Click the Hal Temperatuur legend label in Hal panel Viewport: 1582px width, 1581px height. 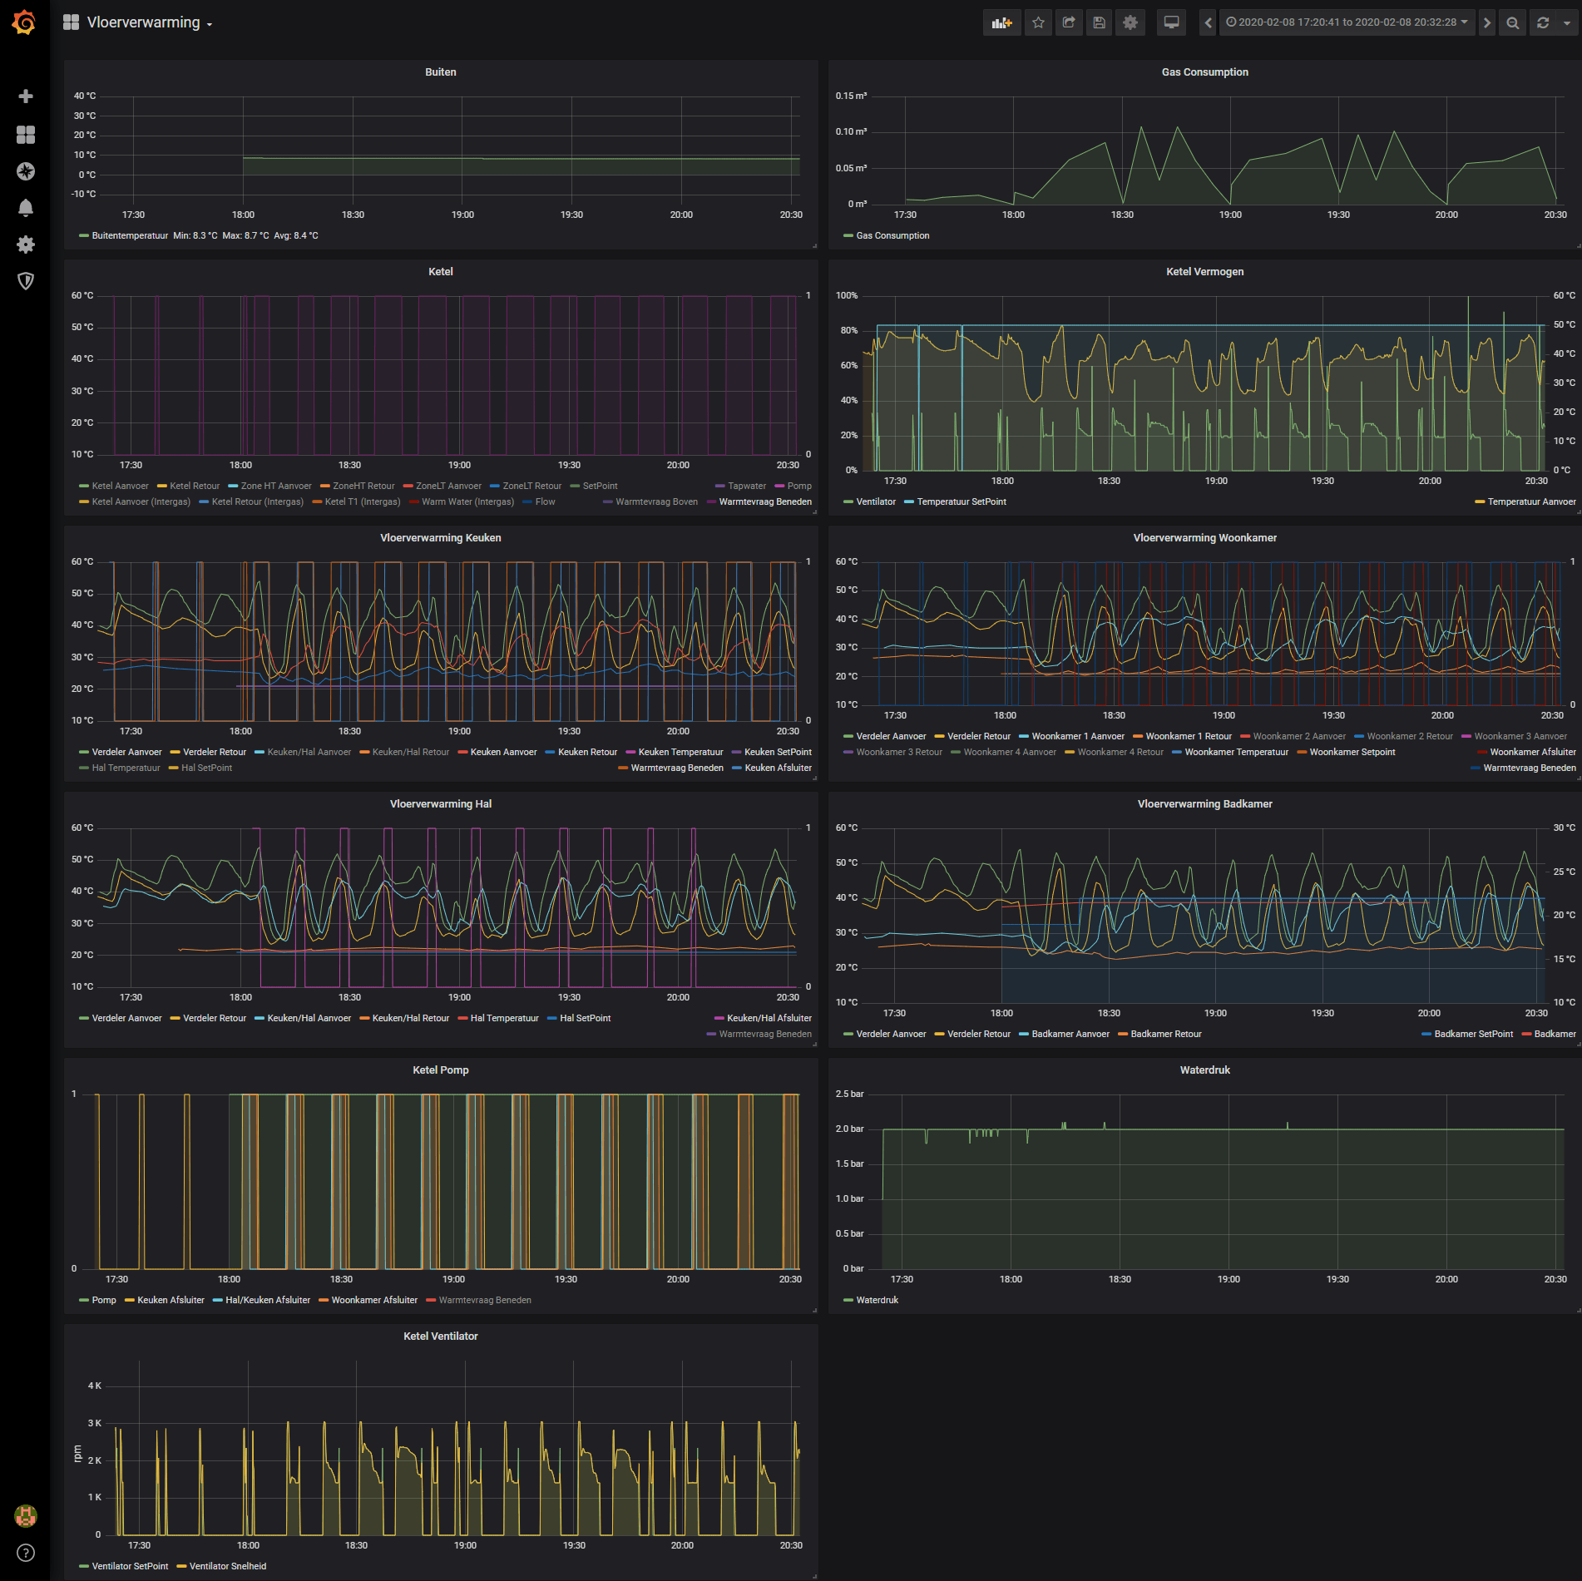coord(504,1019)
